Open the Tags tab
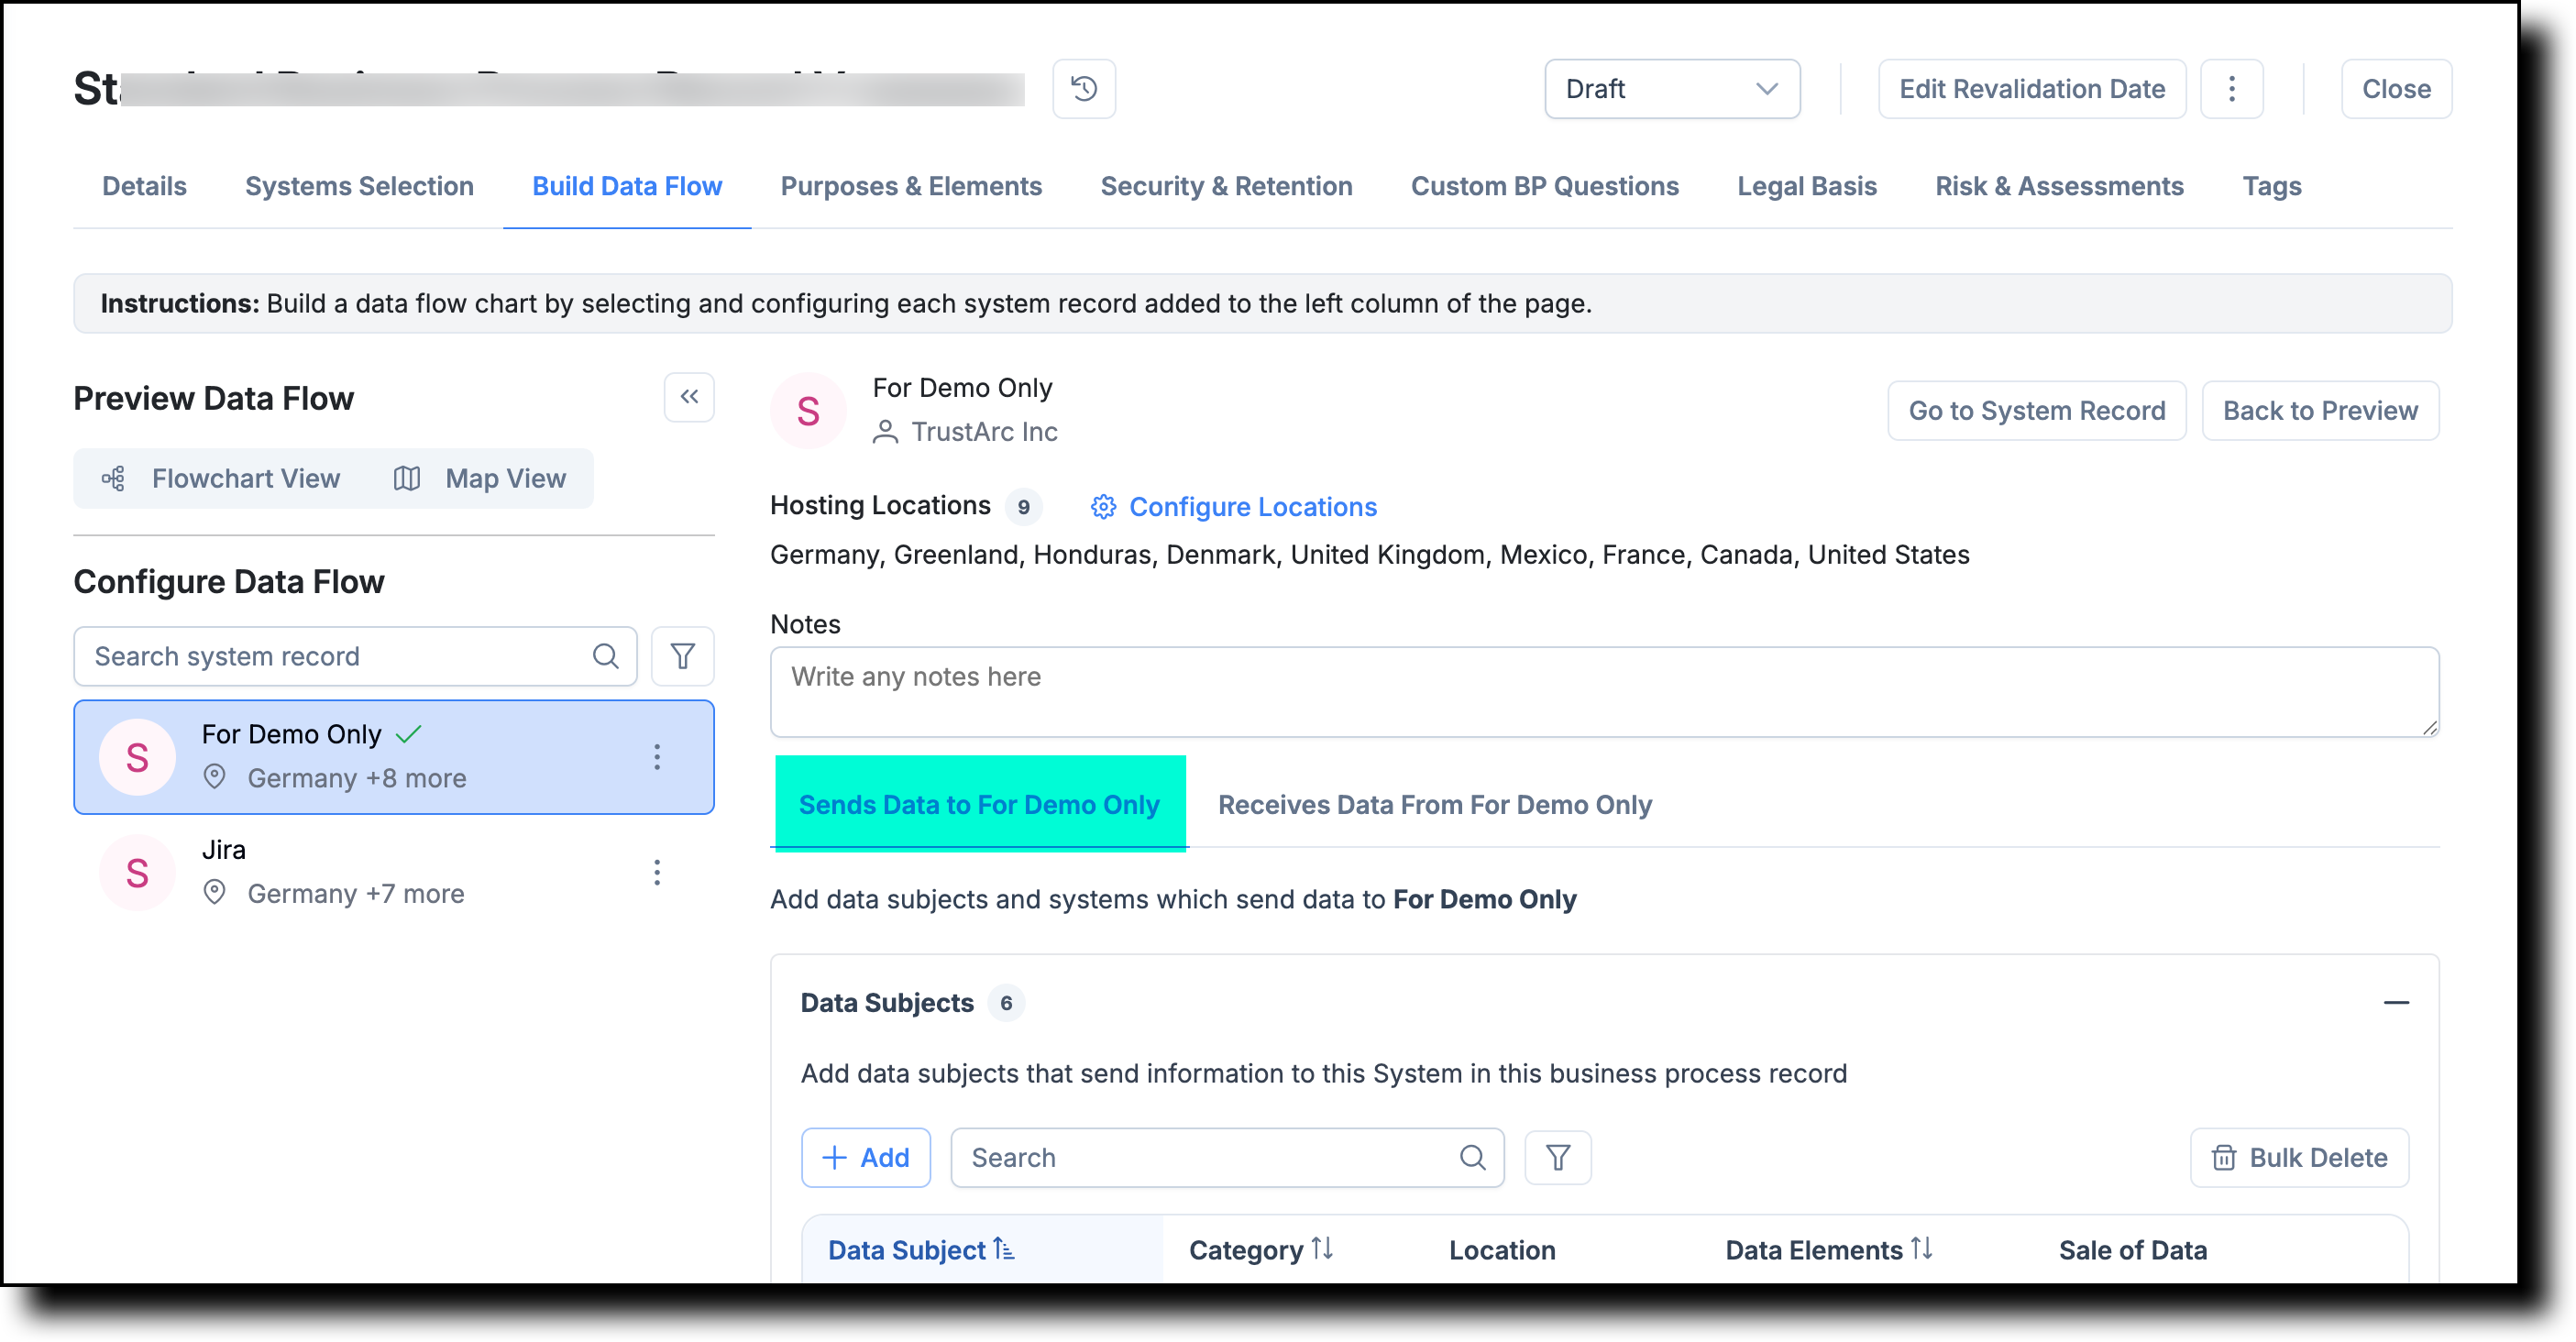Image resolution: width=2576 pixels, height=1342 pixels. pos(2271,186)
